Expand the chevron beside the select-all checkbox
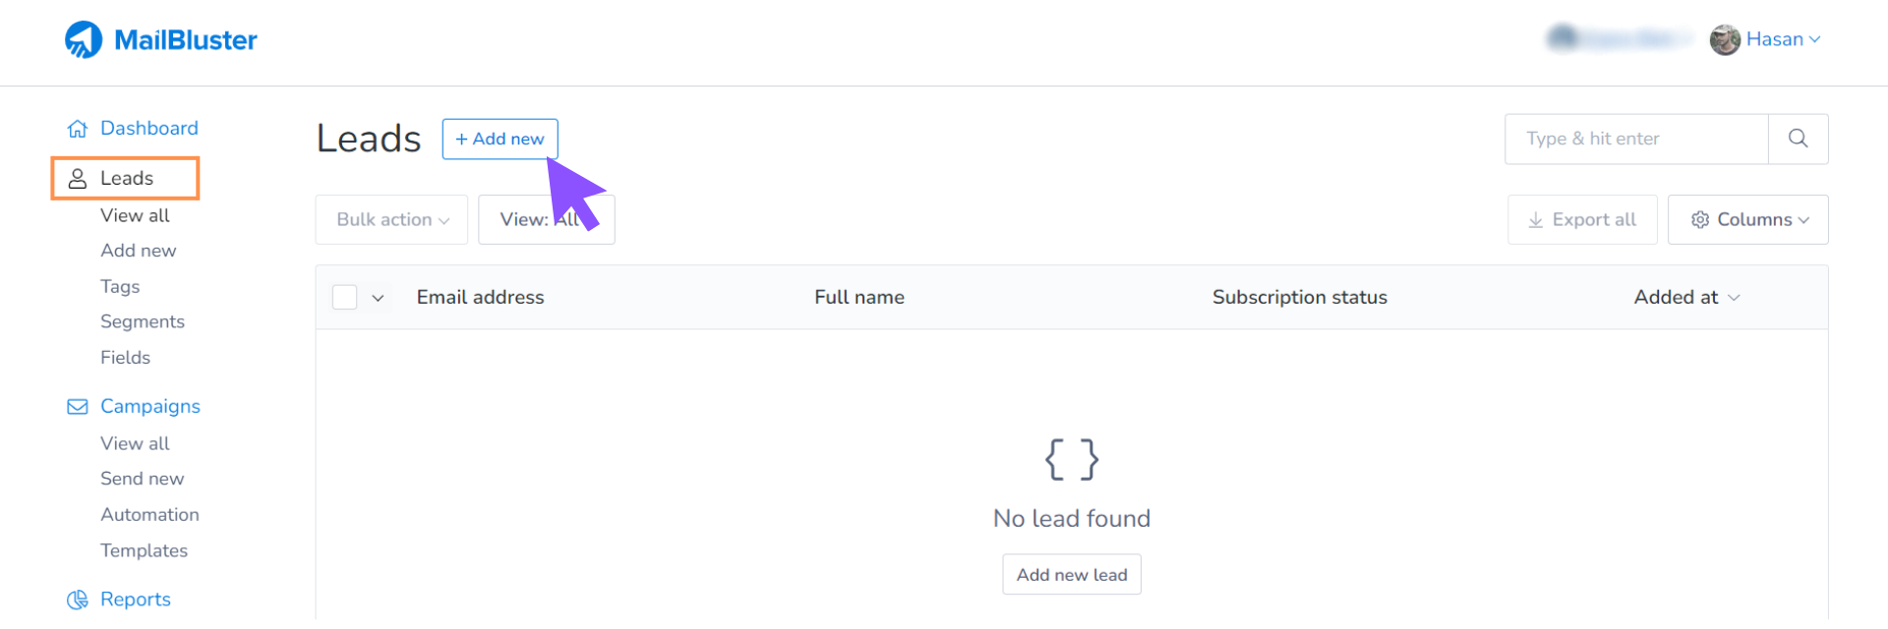The image size is (1888, 629). 378,298
